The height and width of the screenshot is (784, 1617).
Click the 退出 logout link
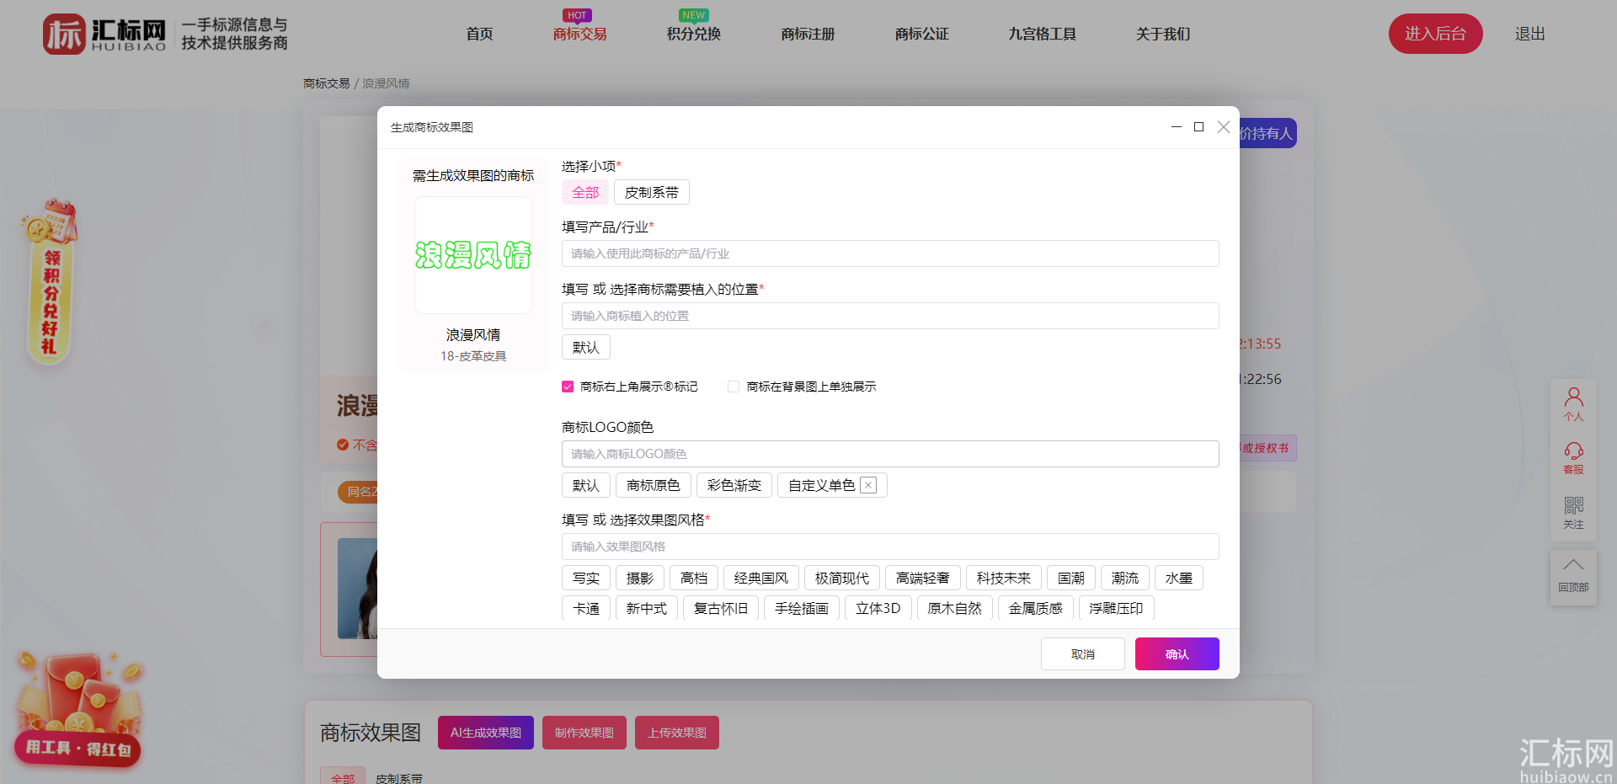tap(1529, 34)
